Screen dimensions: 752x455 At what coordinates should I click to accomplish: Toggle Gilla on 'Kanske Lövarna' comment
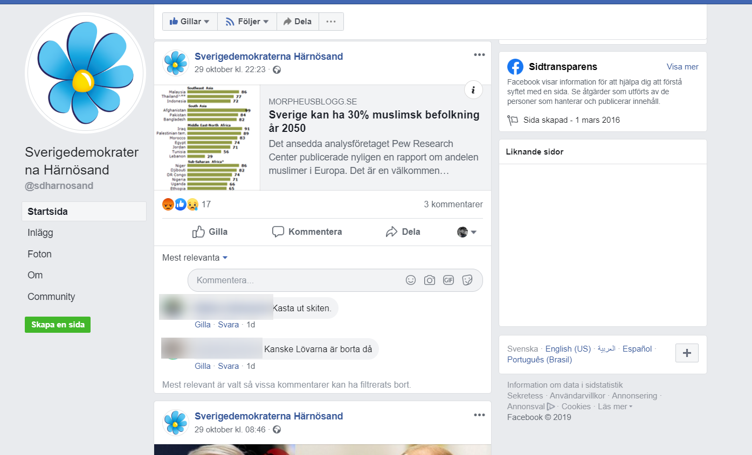point(203,366)
